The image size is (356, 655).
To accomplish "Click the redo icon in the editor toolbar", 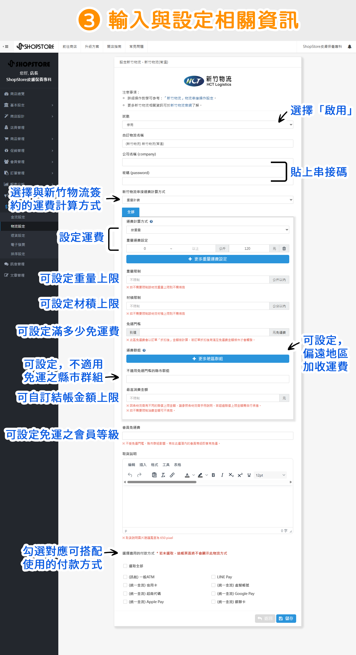I will [139, 475].
